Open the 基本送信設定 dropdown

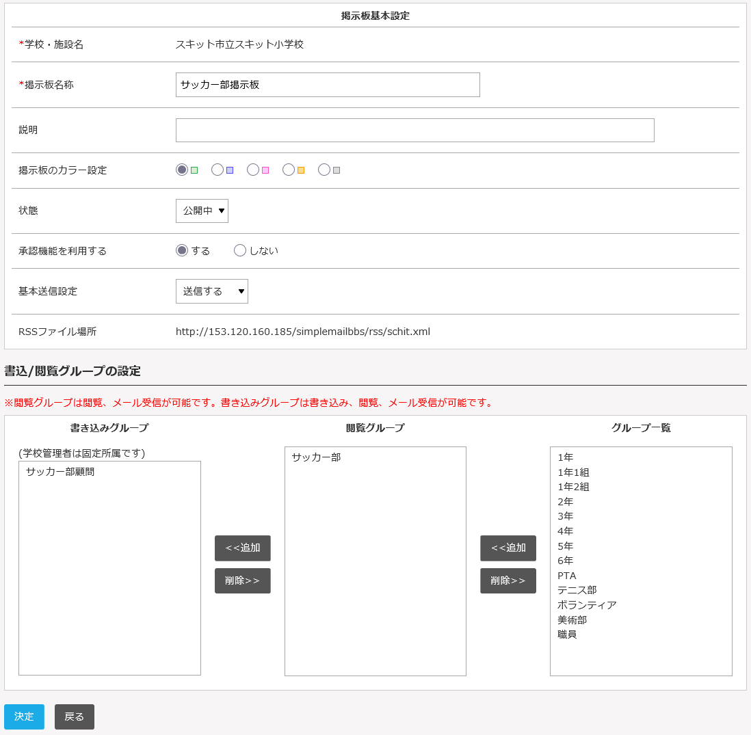click(x=211, y=291)
